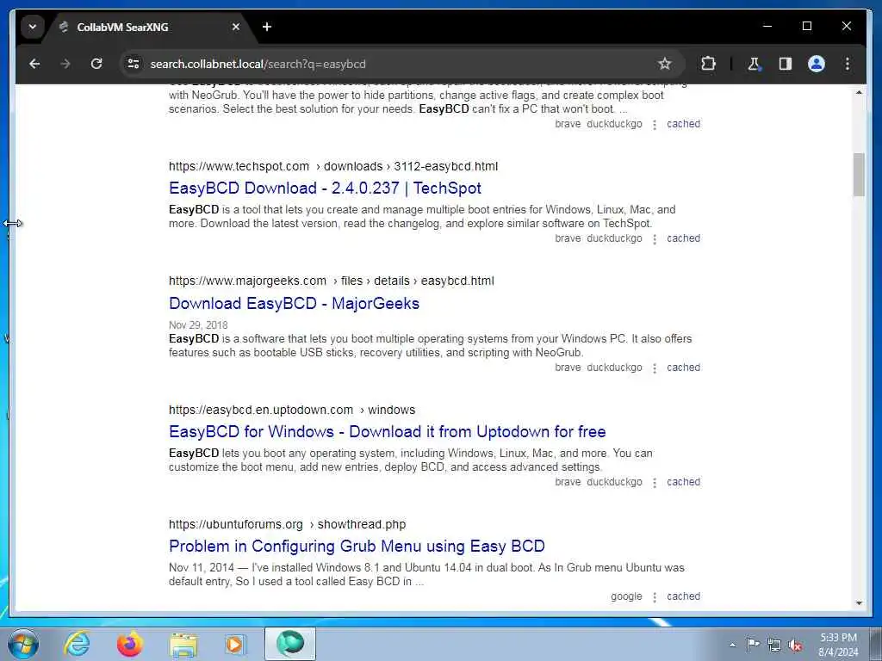This screenshot has width=882, height=661.
Task: Open cached link for ubuntuforums result
Action: pyautogui.click(x=683, y=596)
